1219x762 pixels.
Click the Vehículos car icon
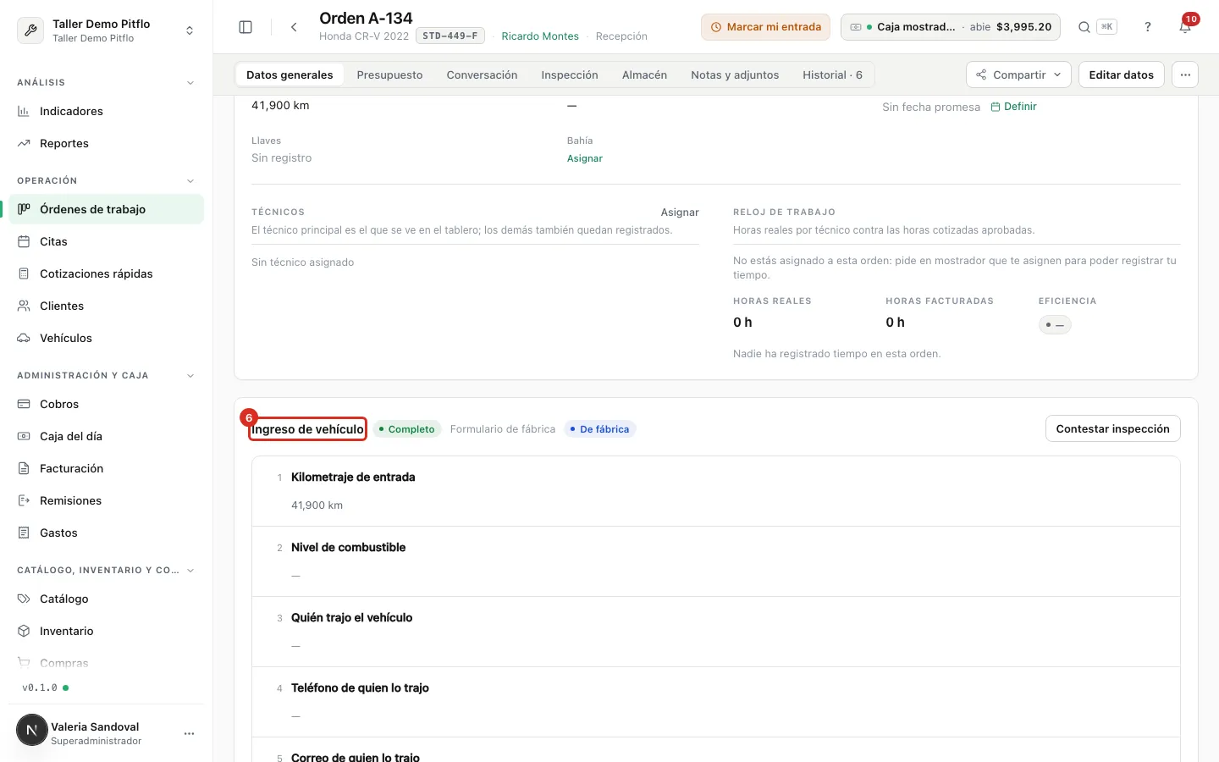pyautogui.click(x=24, y=338)
